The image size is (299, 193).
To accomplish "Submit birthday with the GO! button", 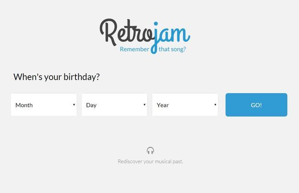I will [256, 105].
